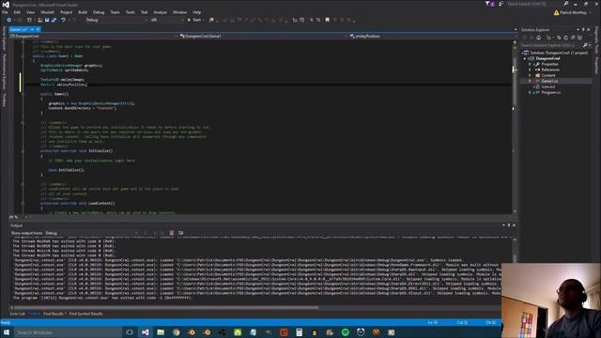Select Program.cs in Solution Explorer
The image size is (601, 338).
551,92
